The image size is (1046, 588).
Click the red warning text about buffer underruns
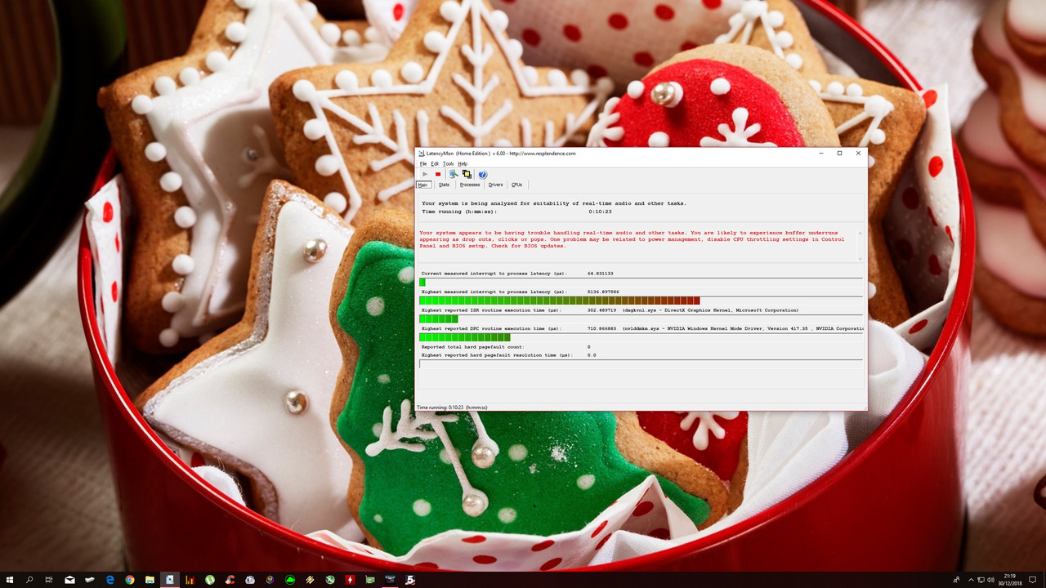click(x=632, y=239)
